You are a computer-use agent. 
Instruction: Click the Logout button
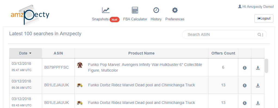tap(264, 18)
